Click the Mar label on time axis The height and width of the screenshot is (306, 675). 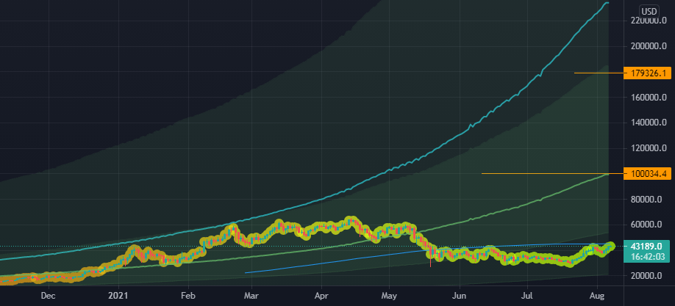click(x=251, y=296)
